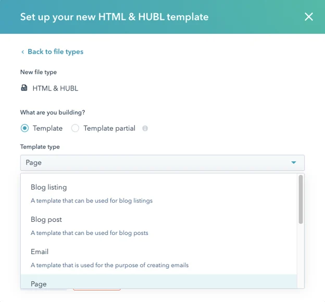Click the creating emails description line
Screen dimensions: 325x302
point(110,265)
